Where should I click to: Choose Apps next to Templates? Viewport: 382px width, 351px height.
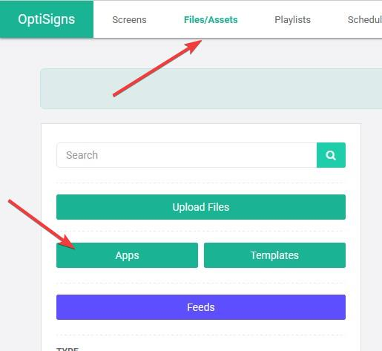127,255
